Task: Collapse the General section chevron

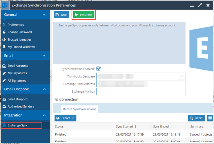Action: [x=44, y=15]
